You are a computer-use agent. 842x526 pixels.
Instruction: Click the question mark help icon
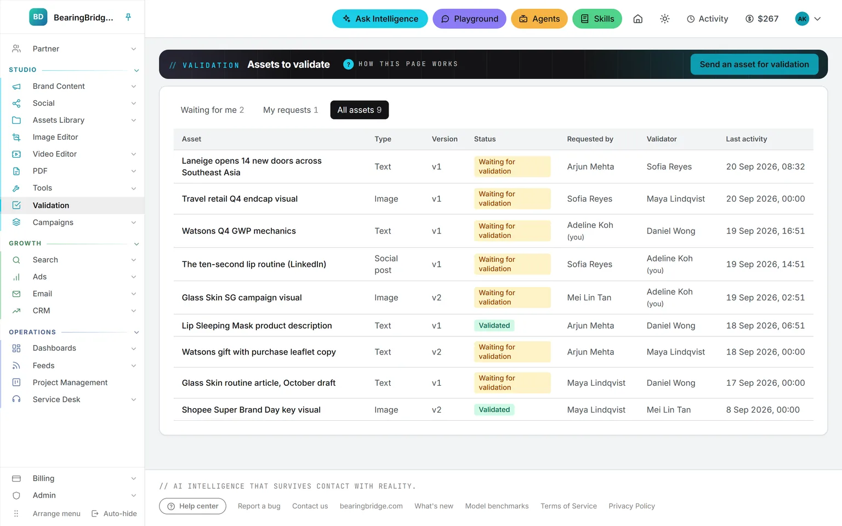coord(348,64)
